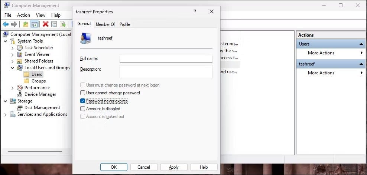Expand the Shared Folders node

click(x=12, y=61)
